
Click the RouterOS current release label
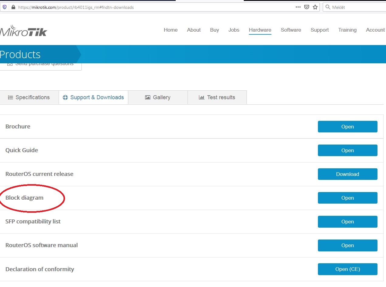pos(39,174)
